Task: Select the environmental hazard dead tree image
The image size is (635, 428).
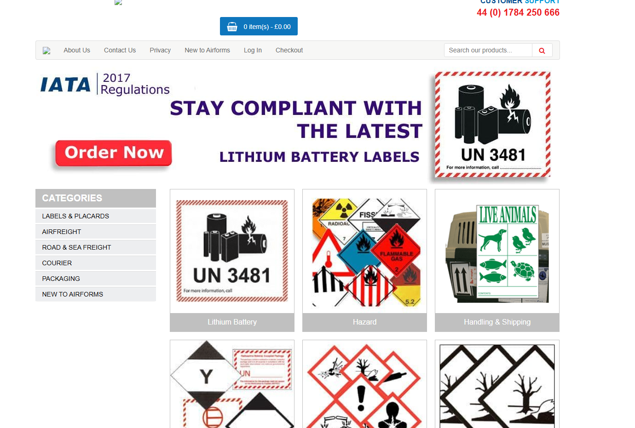Action: coord(497,384)
